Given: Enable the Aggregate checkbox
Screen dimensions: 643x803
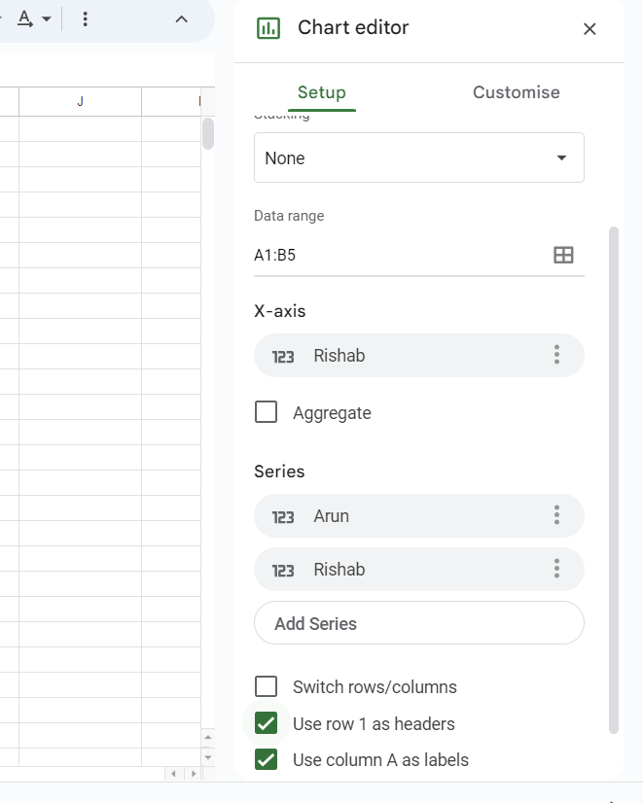Looking at the screenshot, I should coord(266,413).
